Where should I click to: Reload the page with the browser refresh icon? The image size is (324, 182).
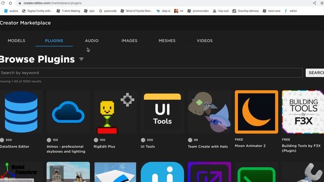coord(3,3)
